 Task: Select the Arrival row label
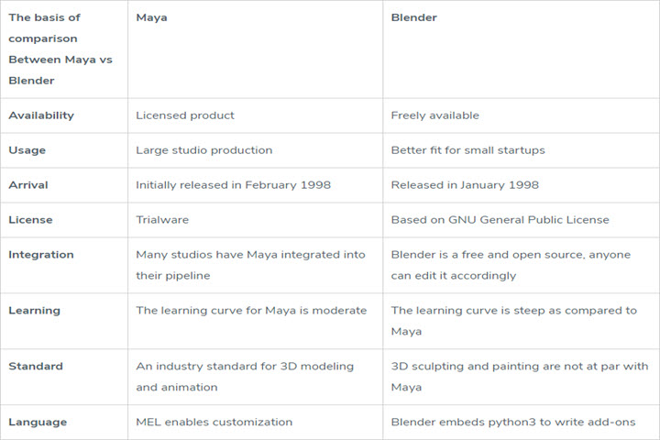[28, 185]
